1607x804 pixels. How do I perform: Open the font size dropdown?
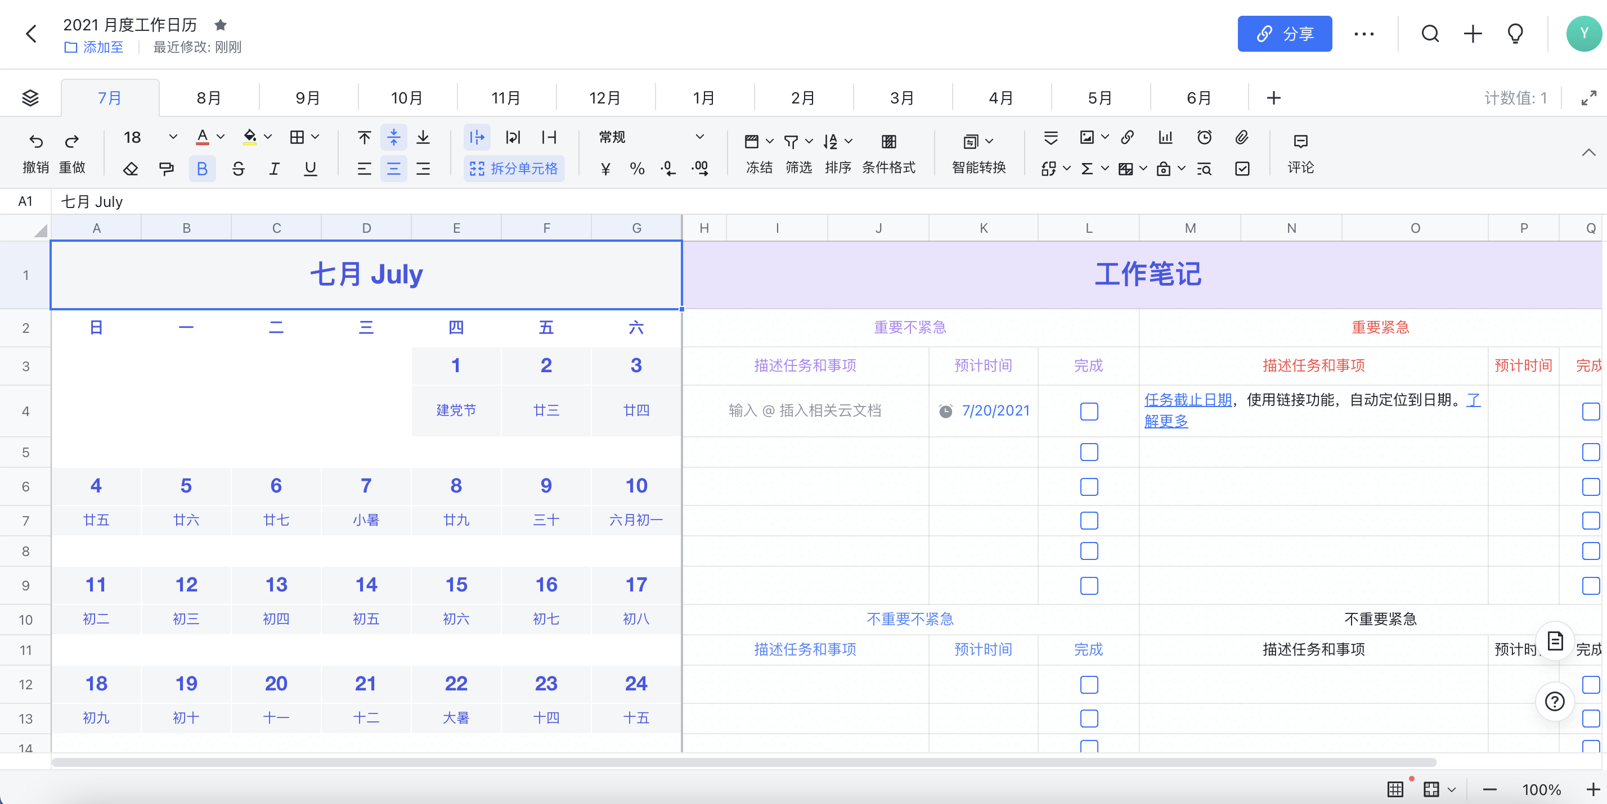172,137
